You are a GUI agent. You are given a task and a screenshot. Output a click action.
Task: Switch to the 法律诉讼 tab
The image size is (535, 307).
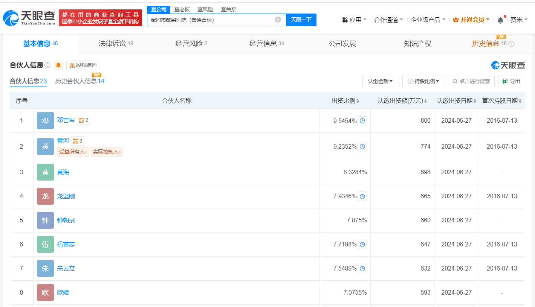(116, 44)
